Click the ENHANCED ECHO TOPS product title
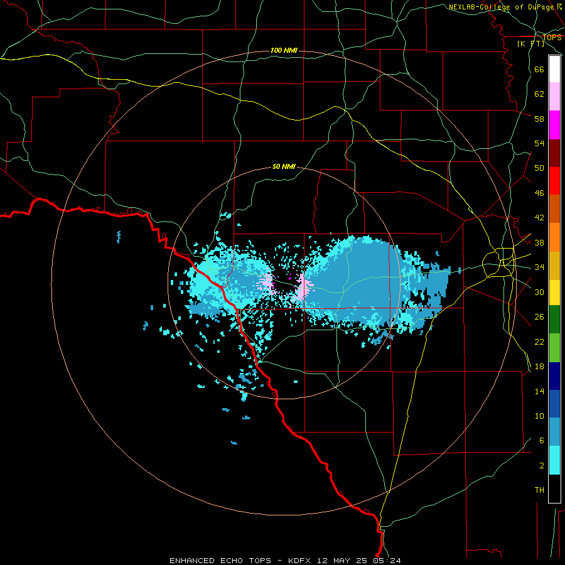The height and width of the screenshot is (565, 565). click(220, 561)
